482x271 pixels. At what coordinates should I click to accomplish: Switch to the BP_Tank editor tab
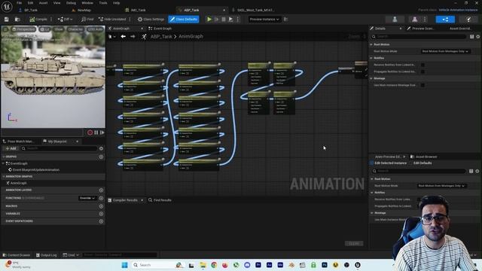click(x=31, y=10)
